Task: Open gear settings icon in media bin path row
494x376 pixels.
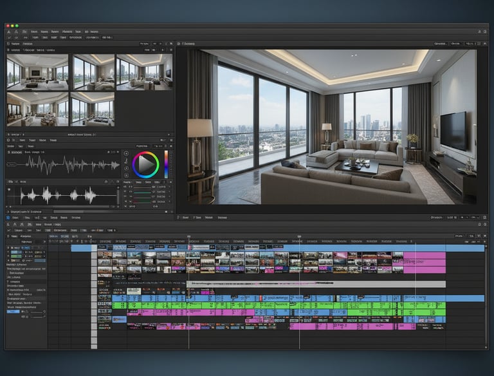Action: pos(171,50)
